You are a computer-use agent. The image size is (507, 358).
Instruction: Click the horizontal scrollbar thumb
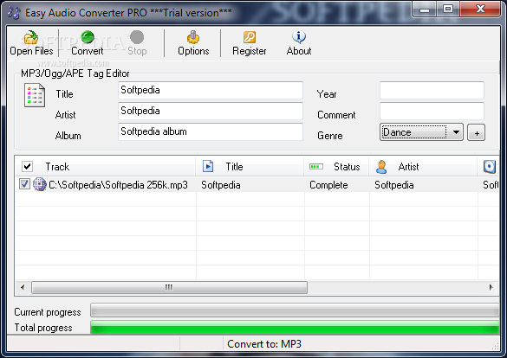pos(169,287)
